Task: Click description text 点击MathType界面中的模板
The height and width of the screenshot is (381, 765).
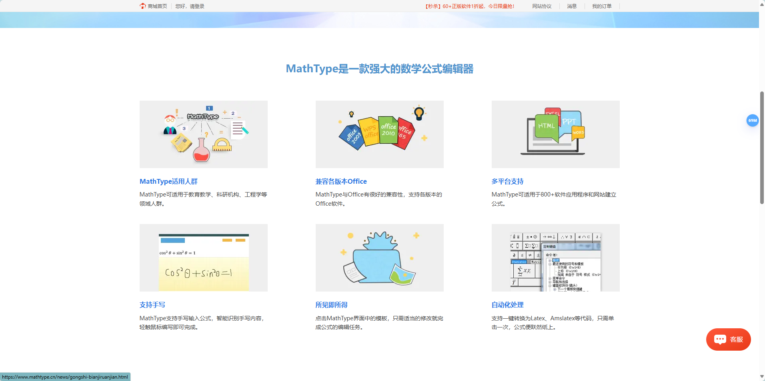Action: click(379, 323)
